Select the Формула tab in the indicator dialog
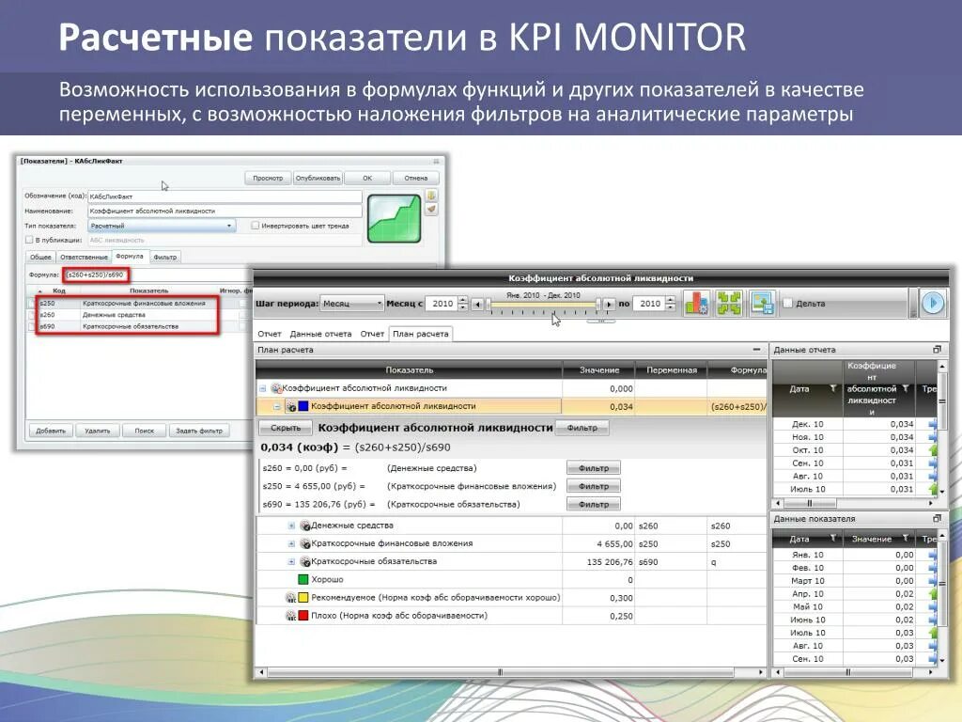Screen dimensions: 962x722 click(x=130, y=256)
